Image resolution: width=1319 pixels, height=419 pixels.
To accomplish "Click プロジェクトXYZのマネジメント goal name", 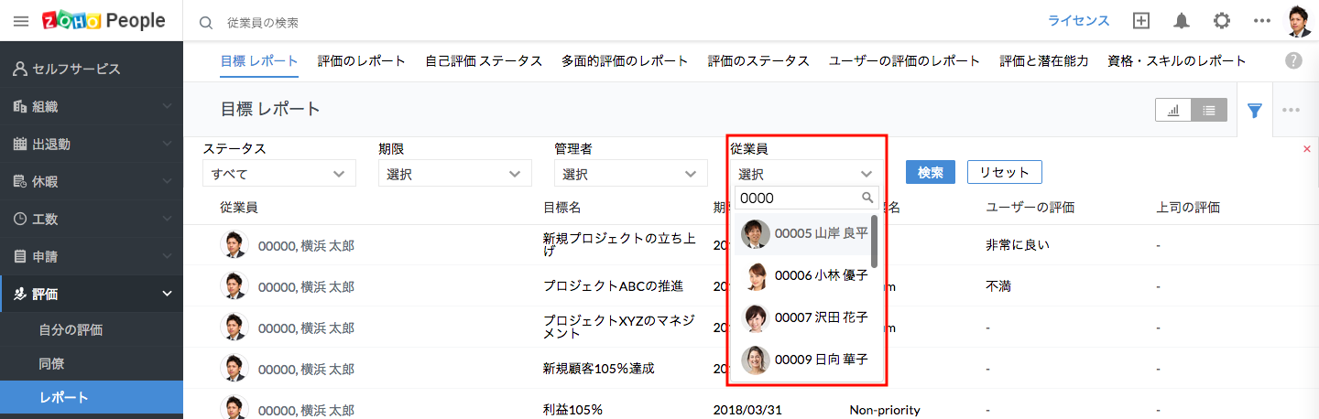I will tap(621, 327).
